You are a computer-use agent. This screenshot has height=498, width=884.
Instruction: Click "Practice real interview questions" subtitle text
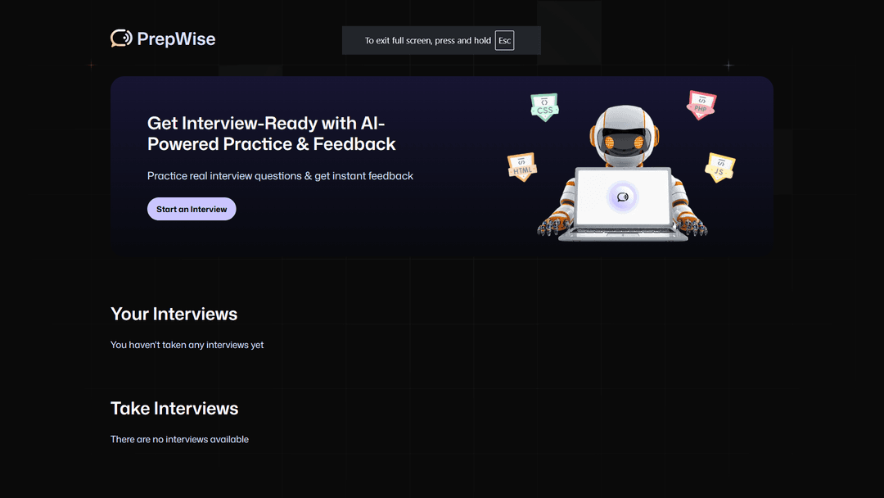[280, 176]
